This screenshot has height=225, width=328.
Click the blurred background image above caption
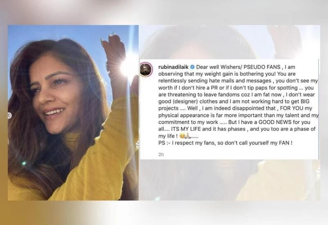tap(230, 42)
